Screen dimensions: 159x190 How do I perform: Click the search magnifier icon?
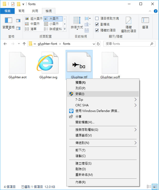152,44
